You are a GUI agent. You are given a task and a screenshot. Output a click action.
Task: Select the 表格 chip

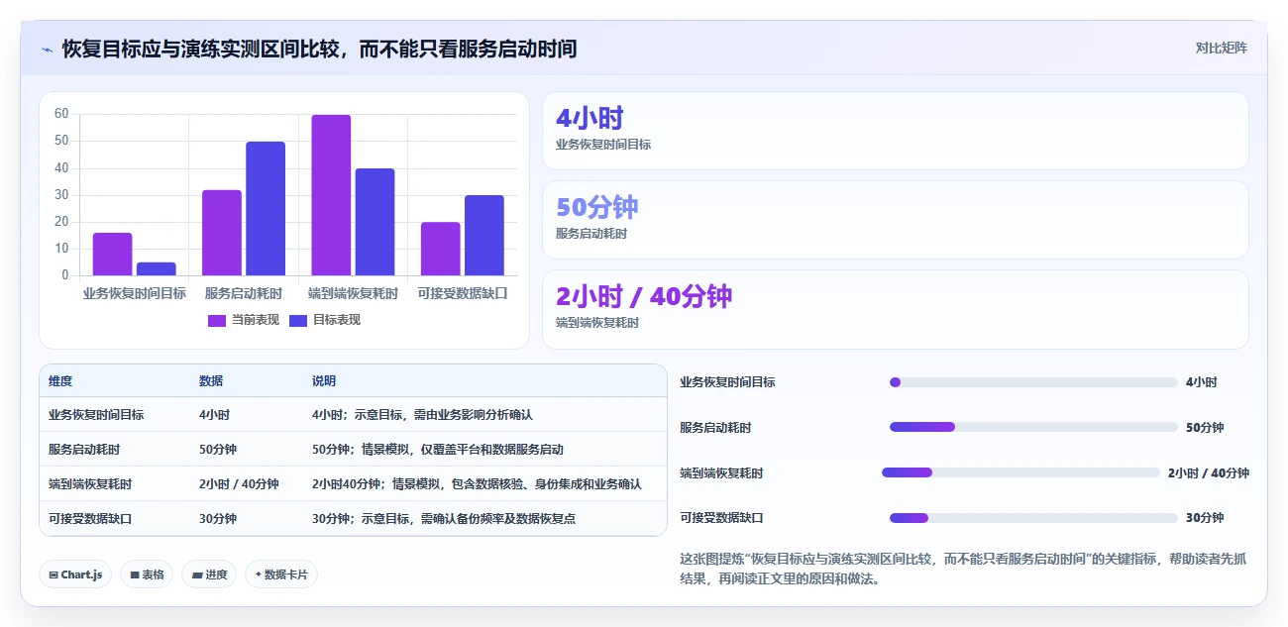pos(147,575)
